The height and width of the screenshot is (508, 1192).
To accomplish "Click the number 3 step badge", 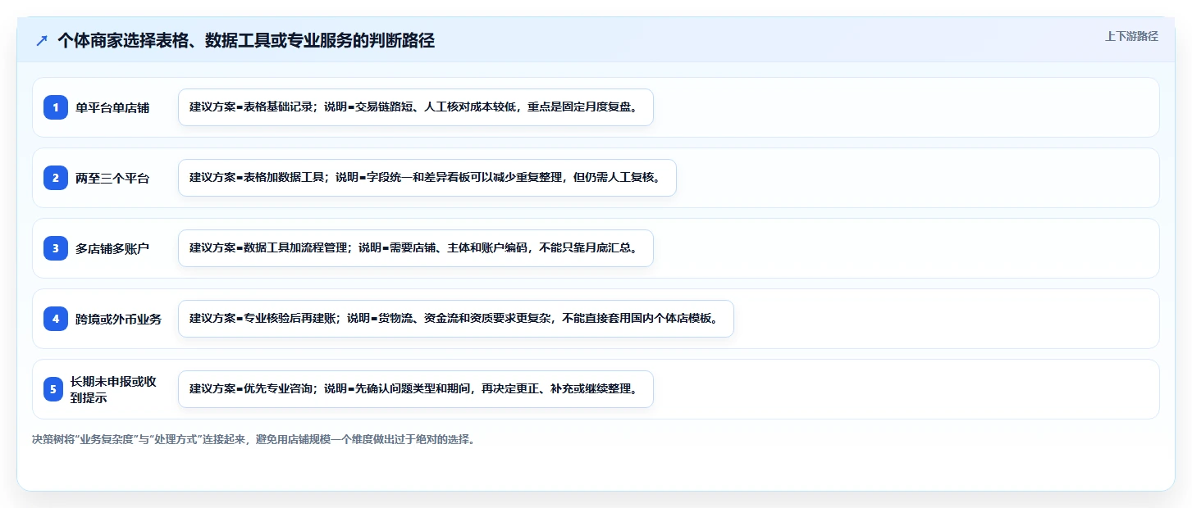I will pos(56,248).
